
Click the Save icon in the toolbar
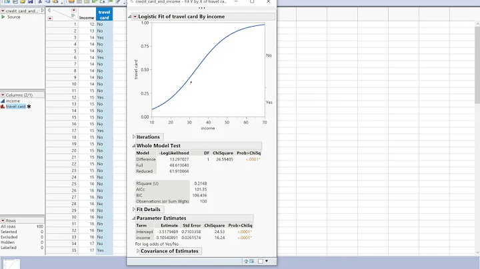coord(30,1)
